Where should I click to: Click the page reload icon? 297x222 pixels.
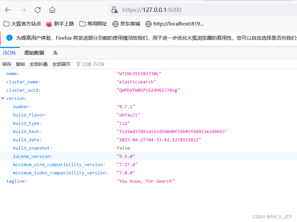37,10
